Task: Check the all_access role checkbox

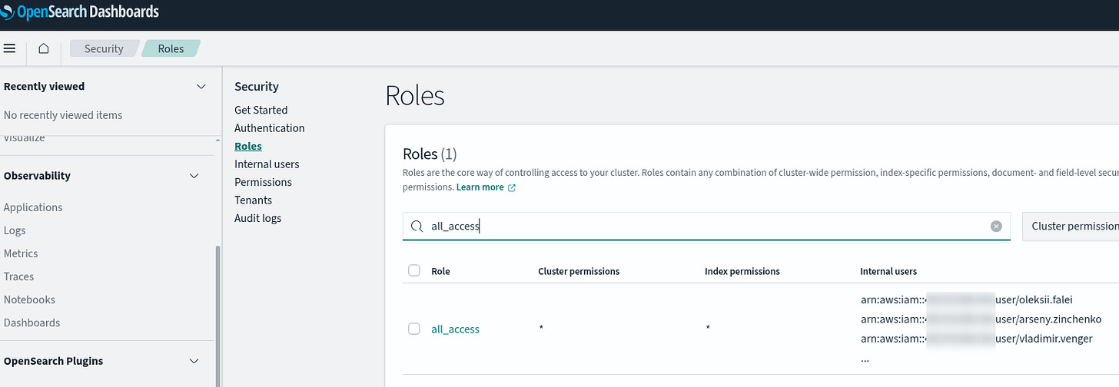Action: click(414, 329)
